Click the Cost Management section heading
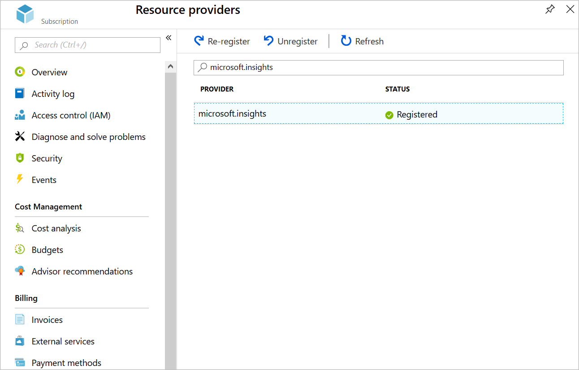The width and height of the screenshot is (579, 370). pyautogui.click(x=48, y=207)
